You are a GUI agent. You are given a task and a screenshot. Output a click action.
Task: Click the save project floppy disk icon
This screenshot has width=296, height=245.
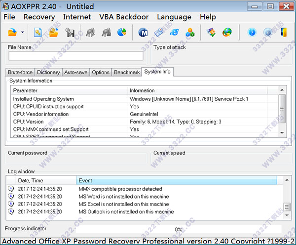tap(69, 33)
